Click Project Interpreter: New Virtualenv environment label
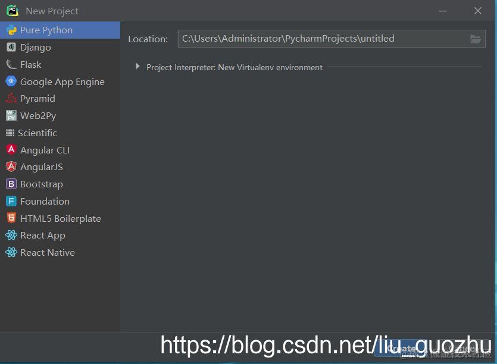Screen dimensions: 497x364 coord(235,67)
